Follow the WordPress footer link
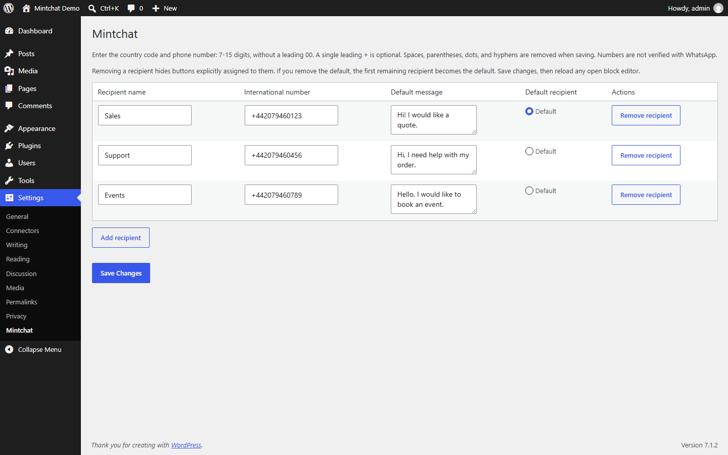Image resolution: width=728 pixels, height=455 pixels. tap(186, 445)
